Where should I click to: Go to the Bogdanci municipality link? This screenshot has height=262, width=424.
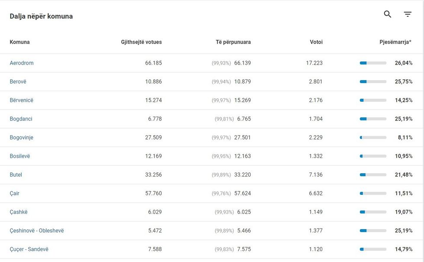tap(21, 119)
